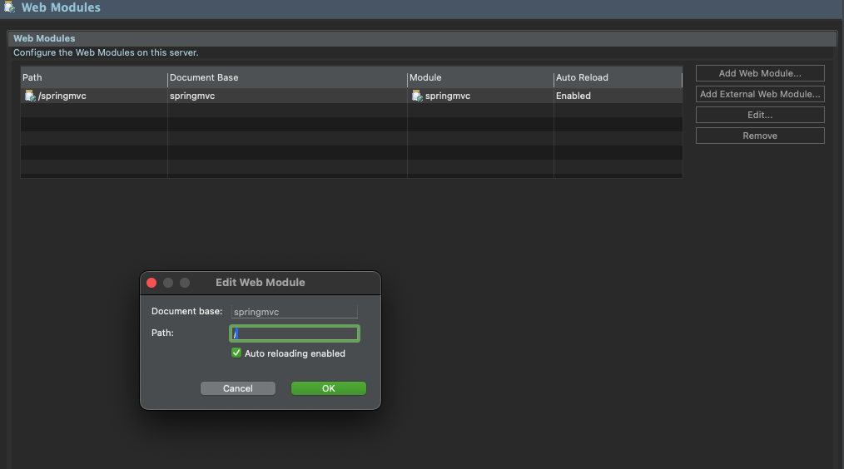Viewport: 844px width, 469px height.
Task: Click the Path column header
Action: click(94, 77)
